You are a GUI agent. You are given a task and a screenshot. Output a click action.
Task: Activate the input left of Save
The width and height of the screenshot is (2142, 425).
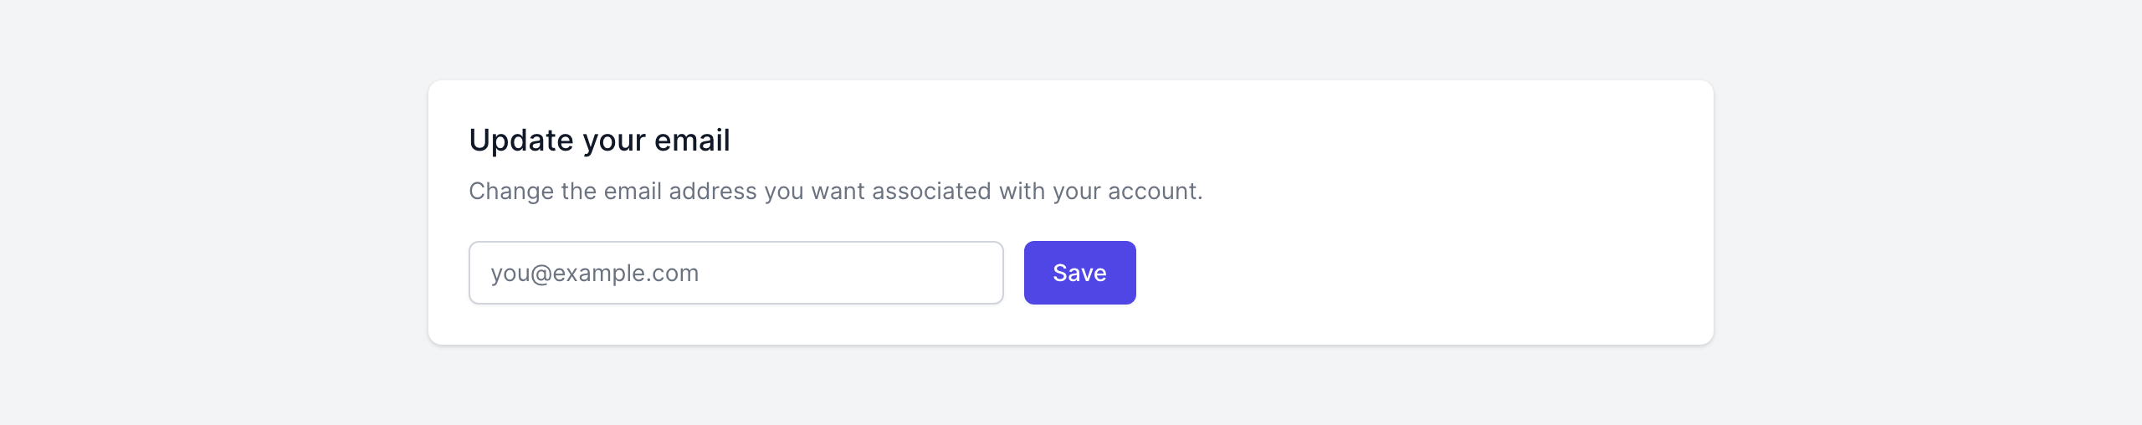(735, 273)
